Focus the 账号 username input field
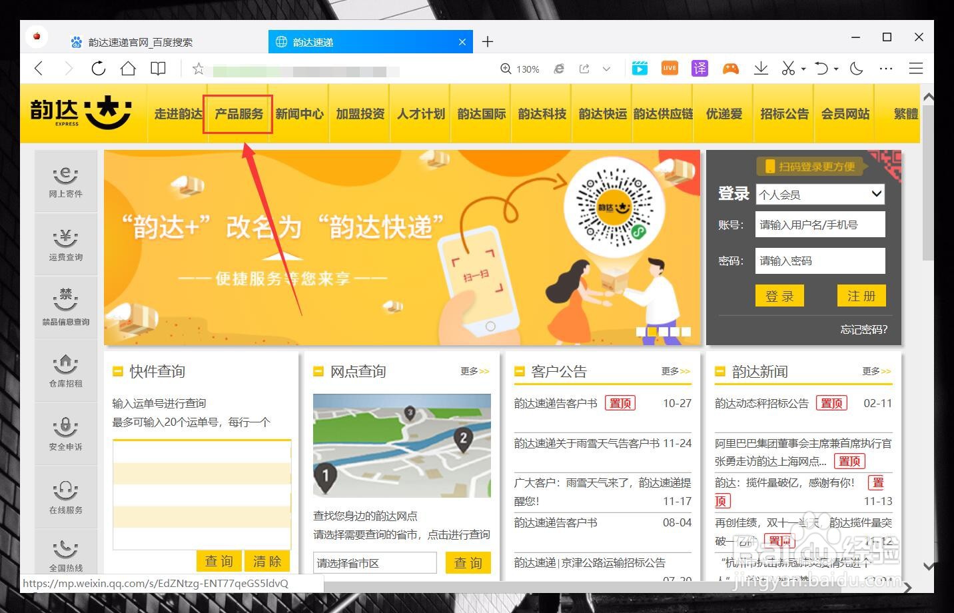 [820, 225]
